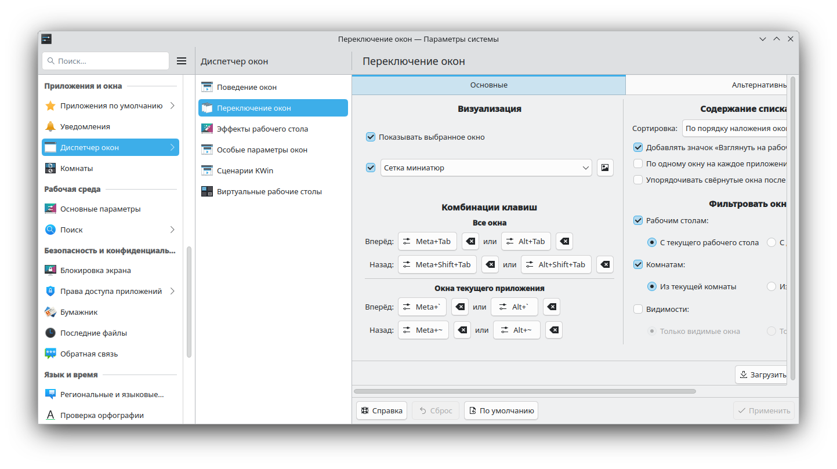The image size is (837, 469).
Task: Click the Эффекты рабочего стола icon
Action: [x=207, y=129]
